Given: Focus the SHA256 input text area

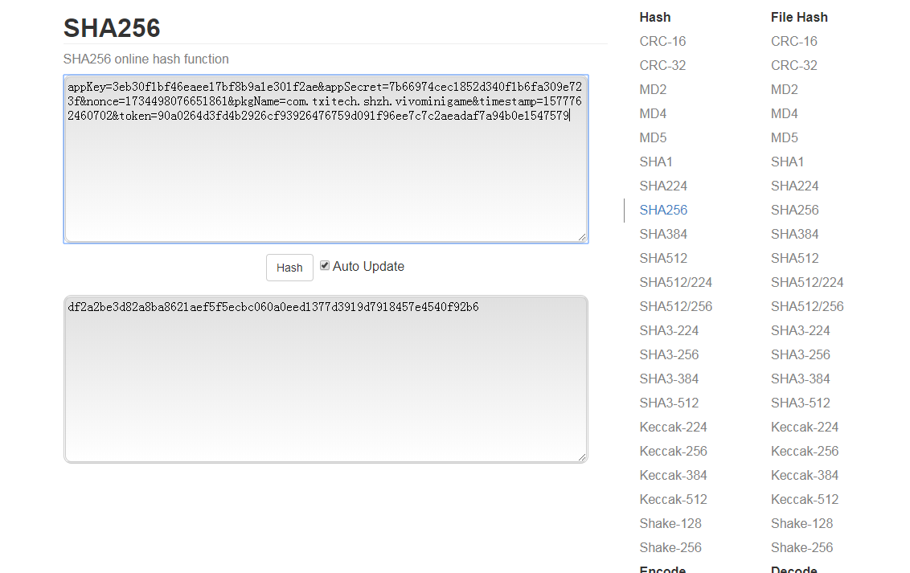Looking at the screenshot, I should pyautogui.click(x=326, y=159).
